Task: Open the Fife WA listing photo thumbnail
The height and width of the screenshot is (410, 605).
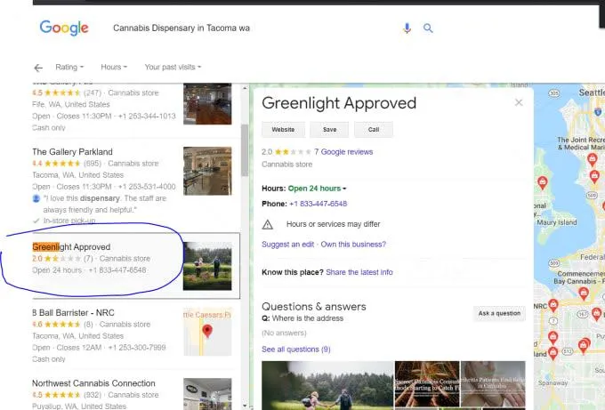Action: tap(207, 104)
